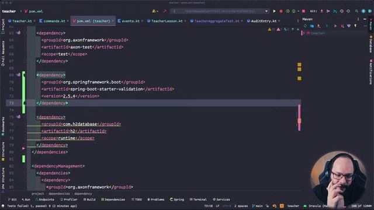This screenshot has width=374, height=210.
Task: Open the TODO tool window
Action: 137,199
